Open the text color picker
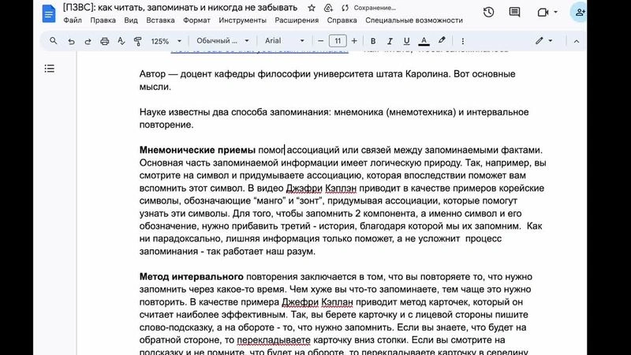Screen dimensions: 631x355 tap(424, 41)
